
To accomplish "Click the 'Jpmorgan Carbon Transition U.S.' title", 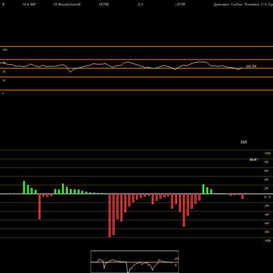I will pyautogui.click(x=240, y=4).
